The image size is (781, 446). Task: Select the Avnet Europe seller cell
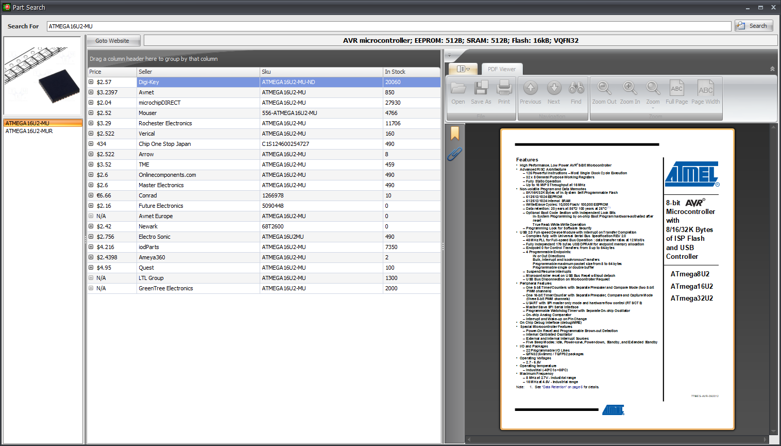[x=198, y=216]
